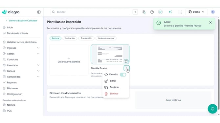The height and width of the screenshot is (123, 220).
Task: Click the Plantilla Prueba template name
Action: 99,68
